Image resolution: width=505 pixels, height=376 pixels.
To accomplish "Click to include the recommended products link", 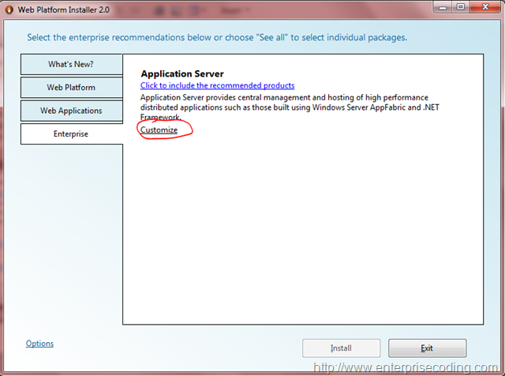I will click(x=218, y=85).
